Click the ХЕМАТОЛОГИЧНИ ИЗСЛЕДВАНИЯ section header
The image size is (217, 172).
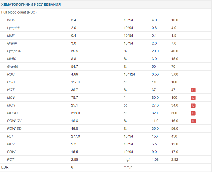31,4
